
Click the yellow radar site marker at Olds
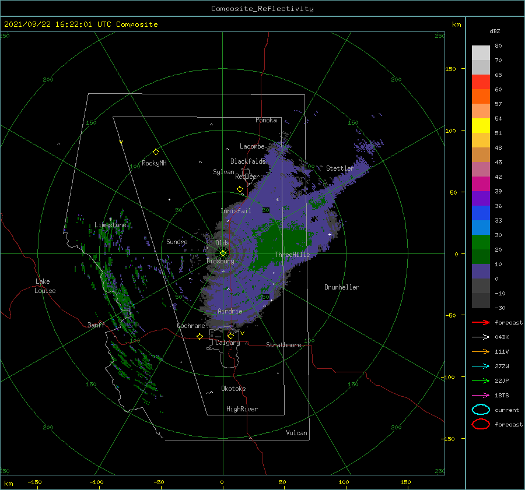(x=223, y=253)
